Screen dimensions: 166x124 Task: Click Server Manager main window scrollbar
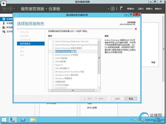coord(164,49)
